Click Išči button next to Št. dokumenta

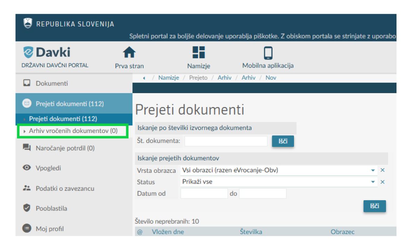point(283,141)
